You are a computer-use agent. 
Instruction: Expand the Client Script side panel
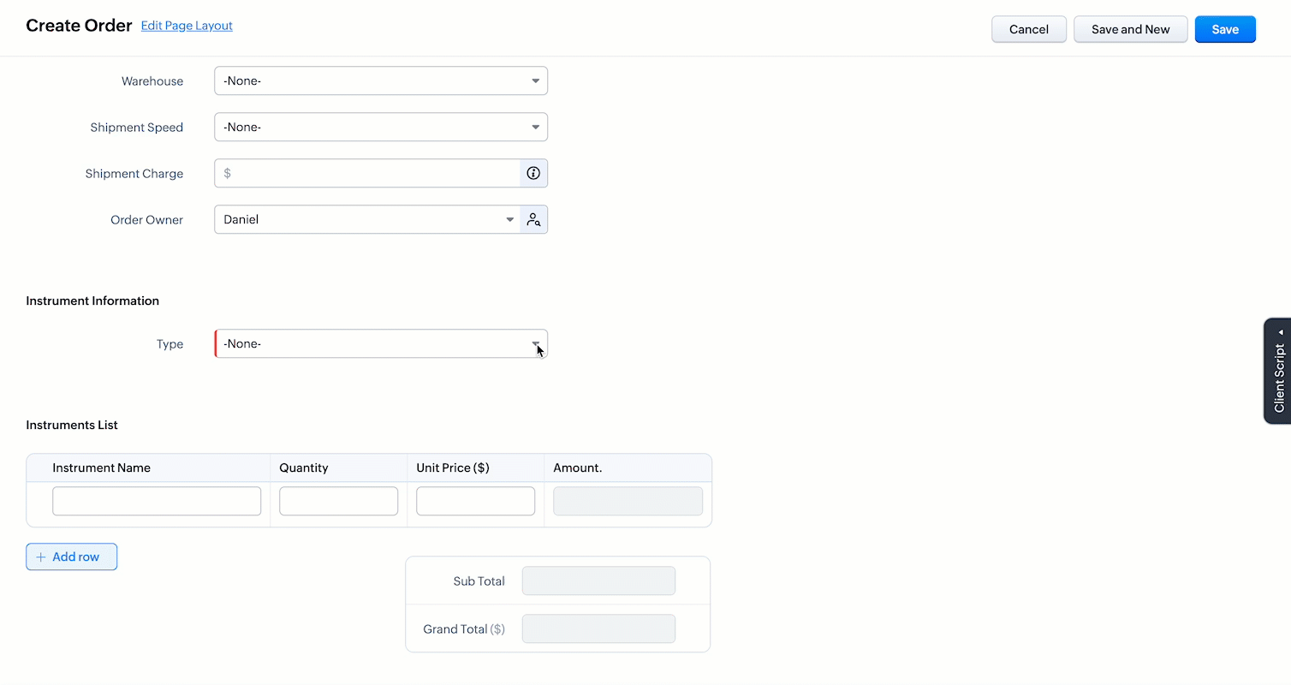(x=1278, y=371)
